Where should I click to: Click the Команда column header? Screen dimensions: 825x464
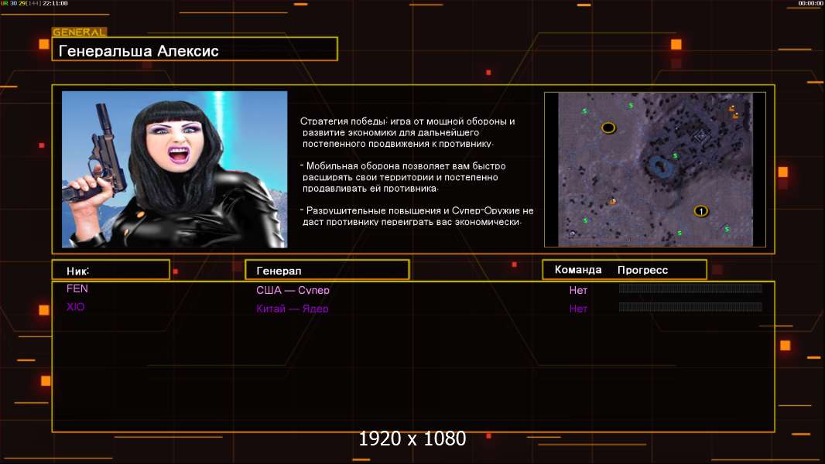(x=577, y=270)
